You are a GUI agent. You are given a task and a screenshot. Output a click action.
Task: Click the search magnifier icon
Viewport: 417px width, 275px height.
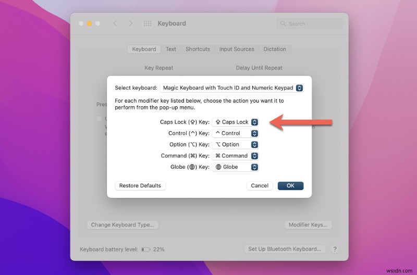click(283, 23)
